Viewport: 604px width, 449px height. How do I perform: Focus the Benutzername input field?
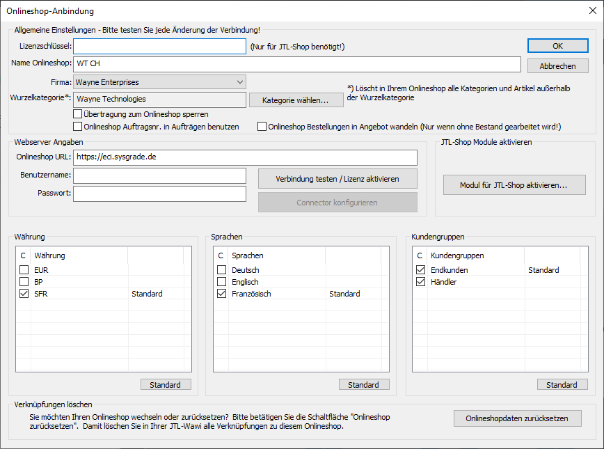(159, 175)
